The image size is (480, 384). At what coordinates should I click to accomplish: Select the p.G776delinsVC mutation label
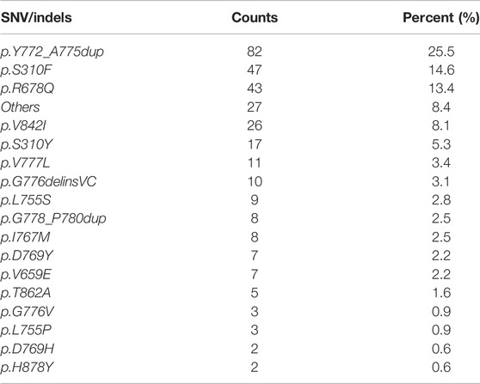48,181
